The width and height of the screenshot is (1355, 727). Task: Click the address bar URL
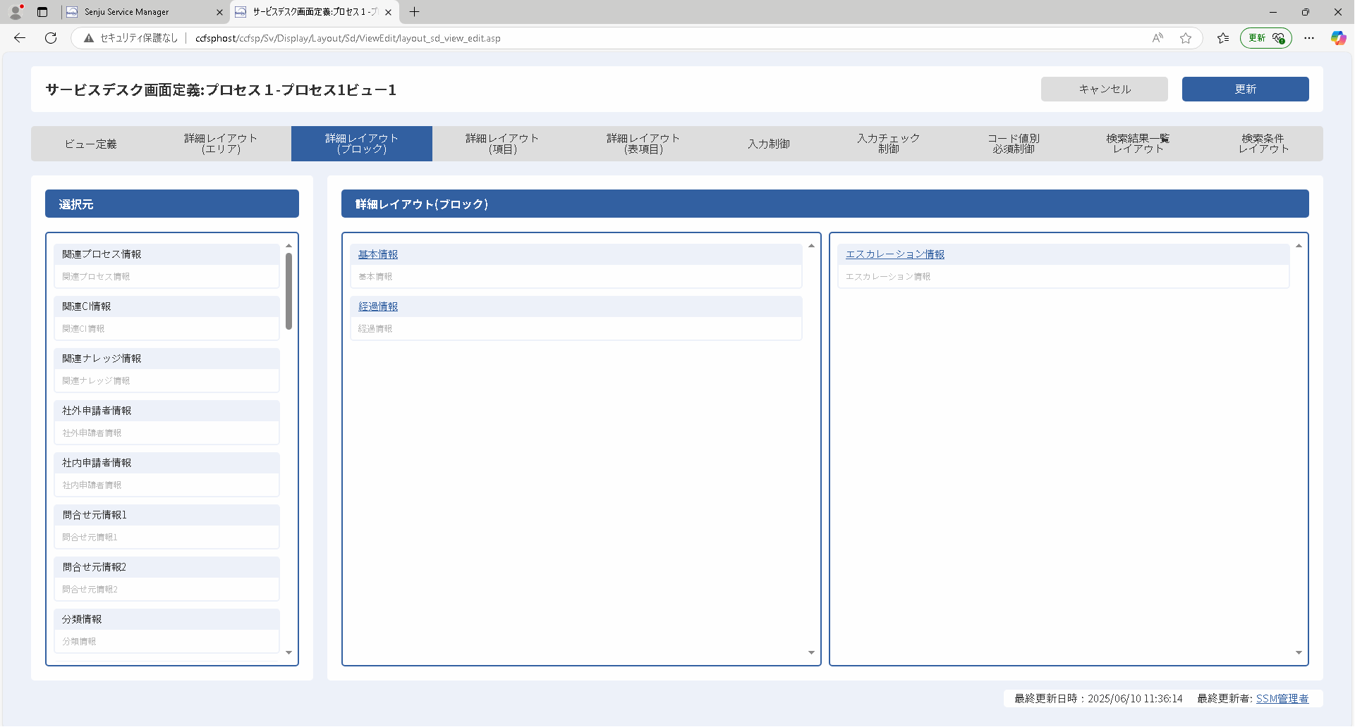(348, 38)
